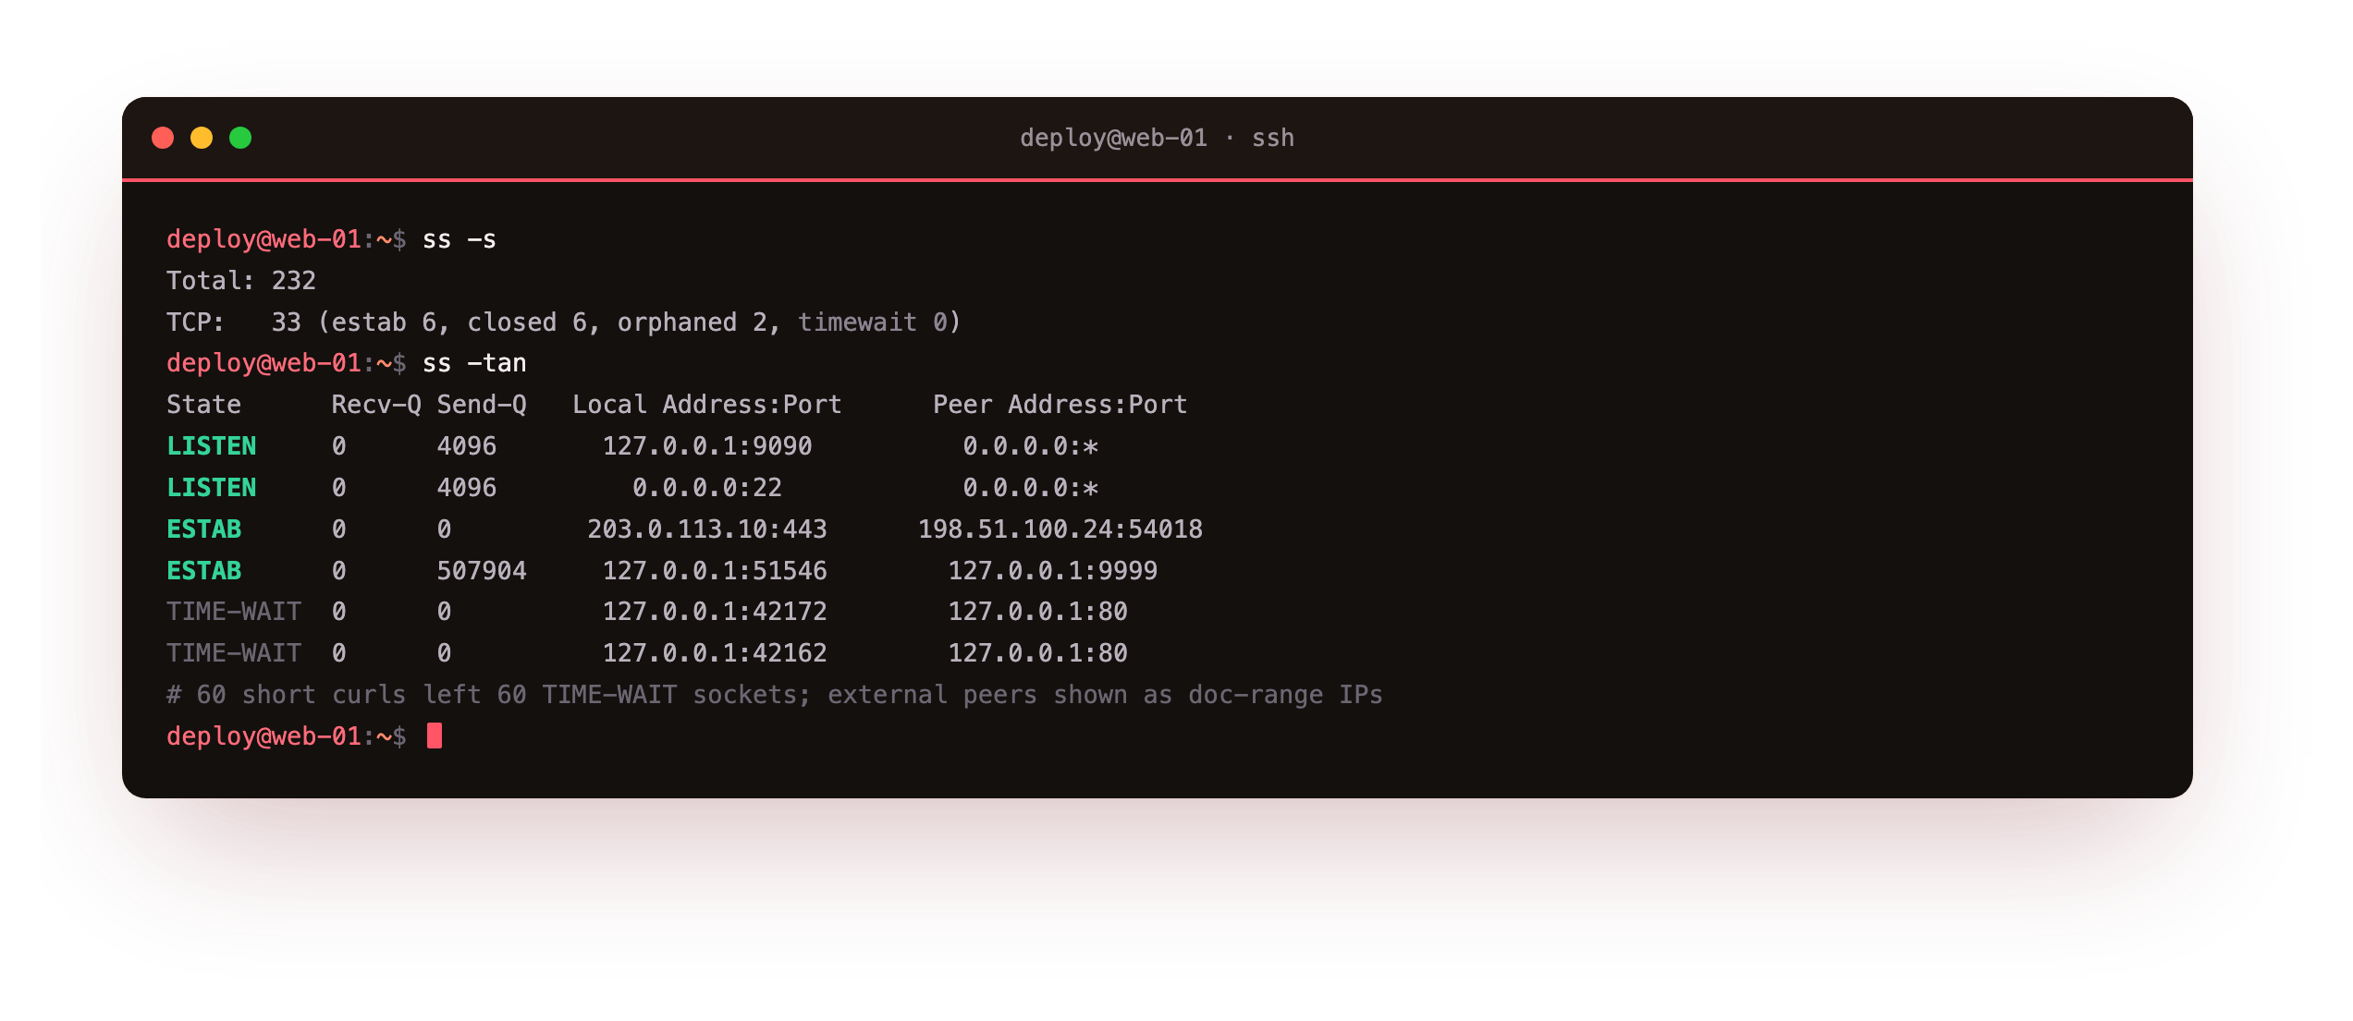Click TIME-WAIT state in the 127.0.0.1:42162 row
This screenshot has height=1021, width=2353.
click(x=234, y=653)
